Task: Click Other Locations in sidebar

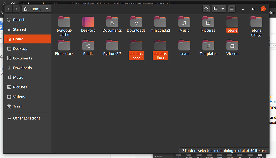Action: [26, 118]
